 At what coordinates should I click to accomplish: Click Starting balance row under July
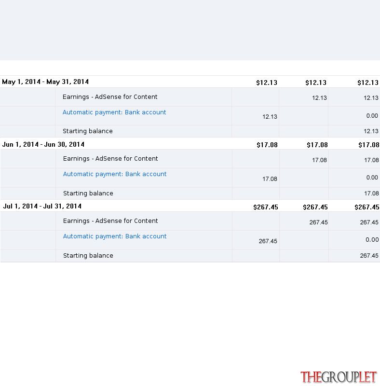click(190, 256)
